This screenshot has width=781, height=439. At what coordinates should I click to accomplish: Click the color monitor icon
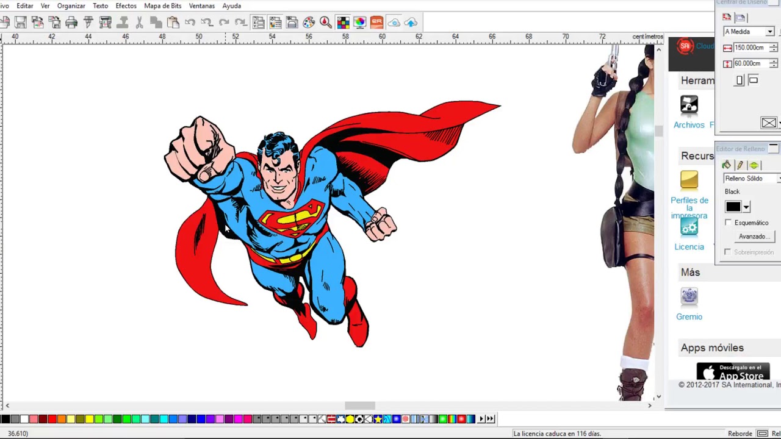(x=359, y=23)
